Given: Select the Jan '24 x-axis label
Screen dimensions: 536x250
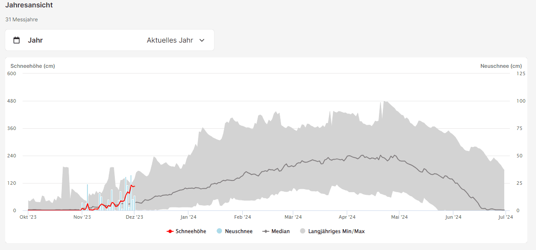Looking at the screenshot, I should [x=188, y=217].
